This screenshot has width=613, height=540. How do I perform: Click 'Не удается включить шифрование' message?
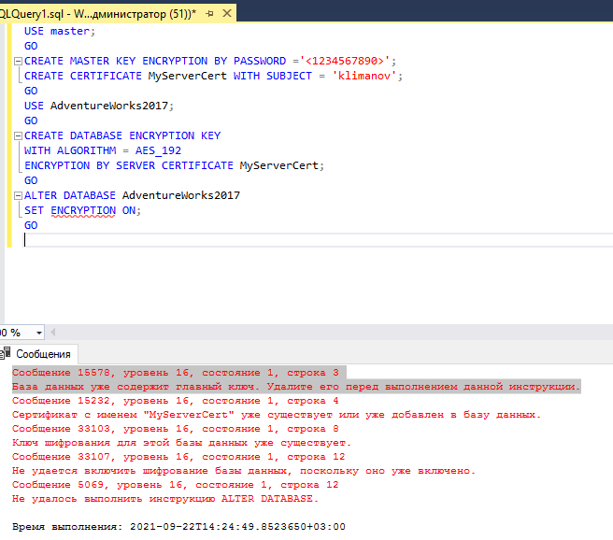click(244, 471)
